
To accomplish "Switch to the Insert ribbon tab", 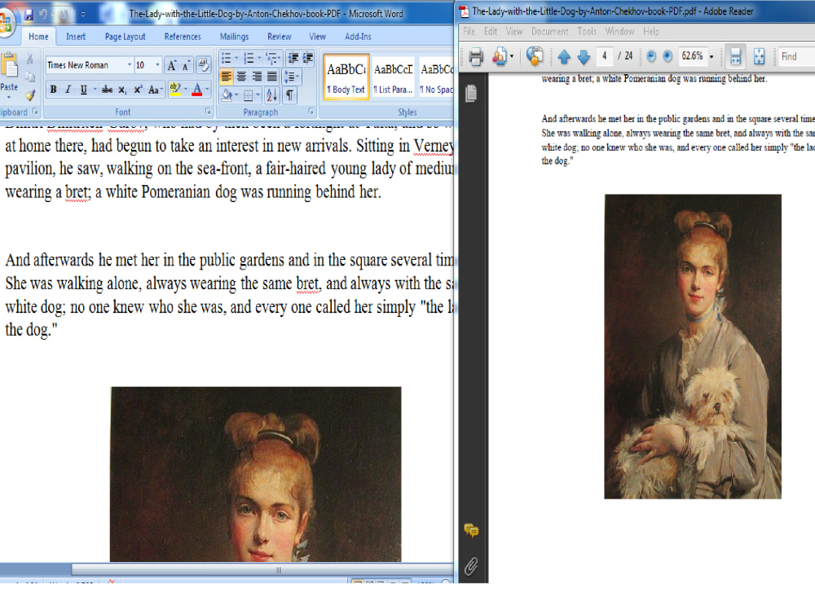I will [x=76, y=37].
